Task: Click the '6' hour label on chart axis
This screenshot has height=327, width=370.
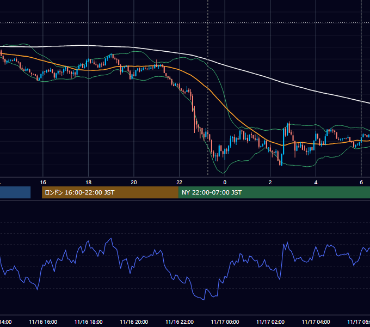Action: (361, 183)
